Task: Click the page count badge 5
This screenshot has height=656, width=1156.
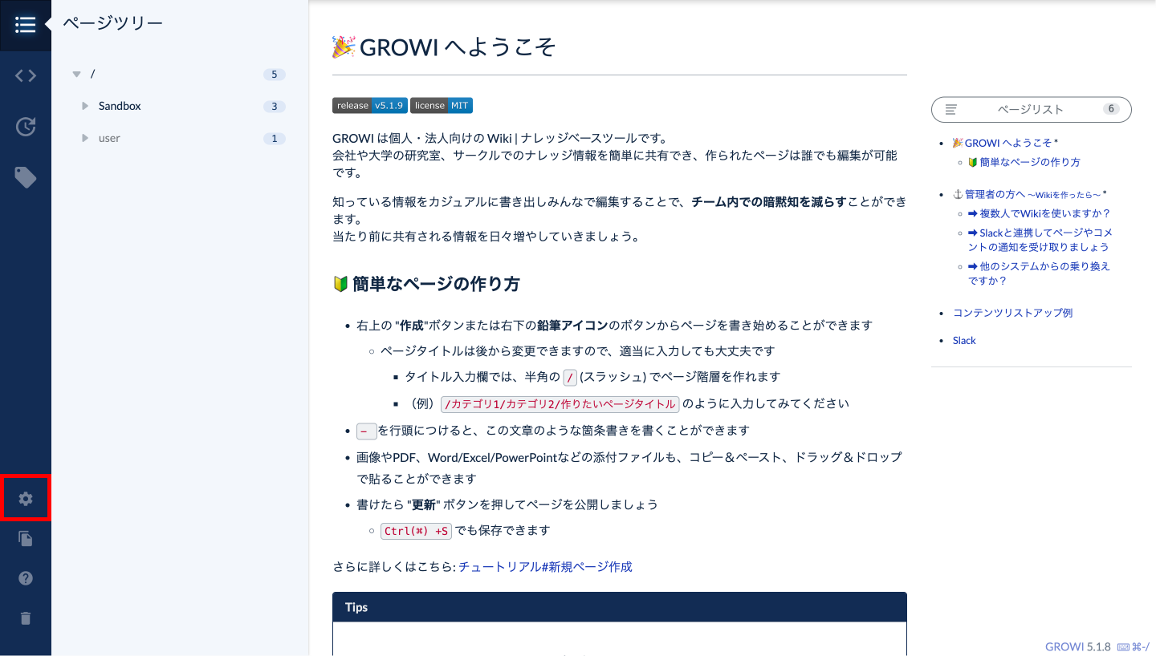Action: click(274, 75)
